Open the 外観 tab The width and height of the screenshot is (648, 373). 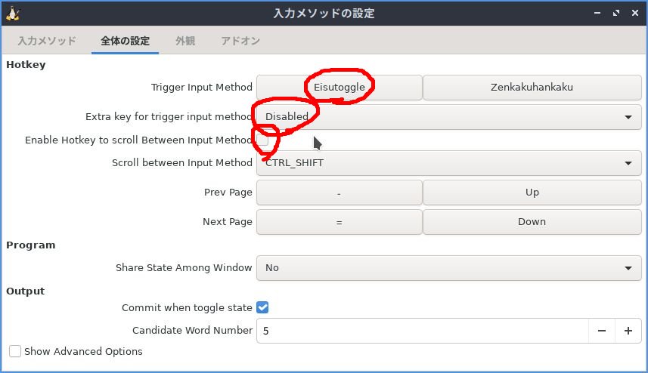tap(185, 41)
